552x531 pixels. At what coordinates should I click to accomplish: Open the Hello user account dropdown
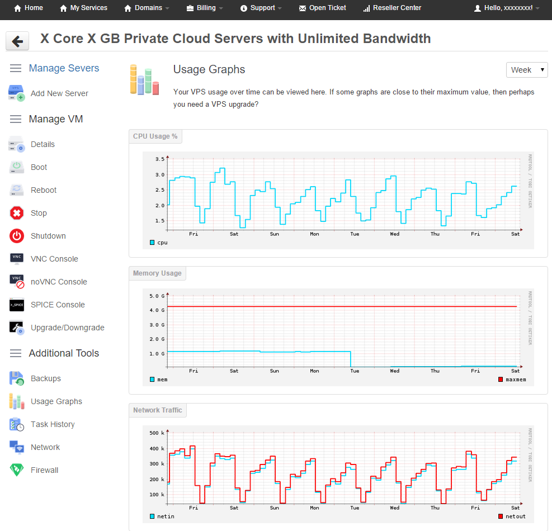click(507, 8)
